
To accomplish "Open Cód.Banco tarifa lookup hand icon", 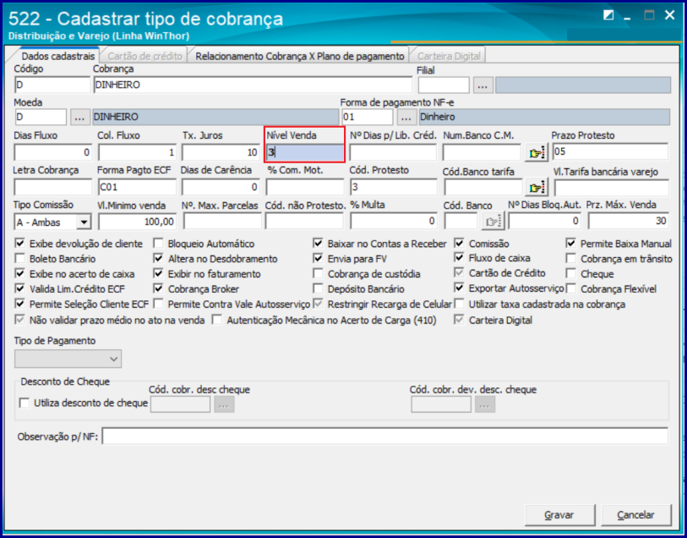I will coord(537,188).
